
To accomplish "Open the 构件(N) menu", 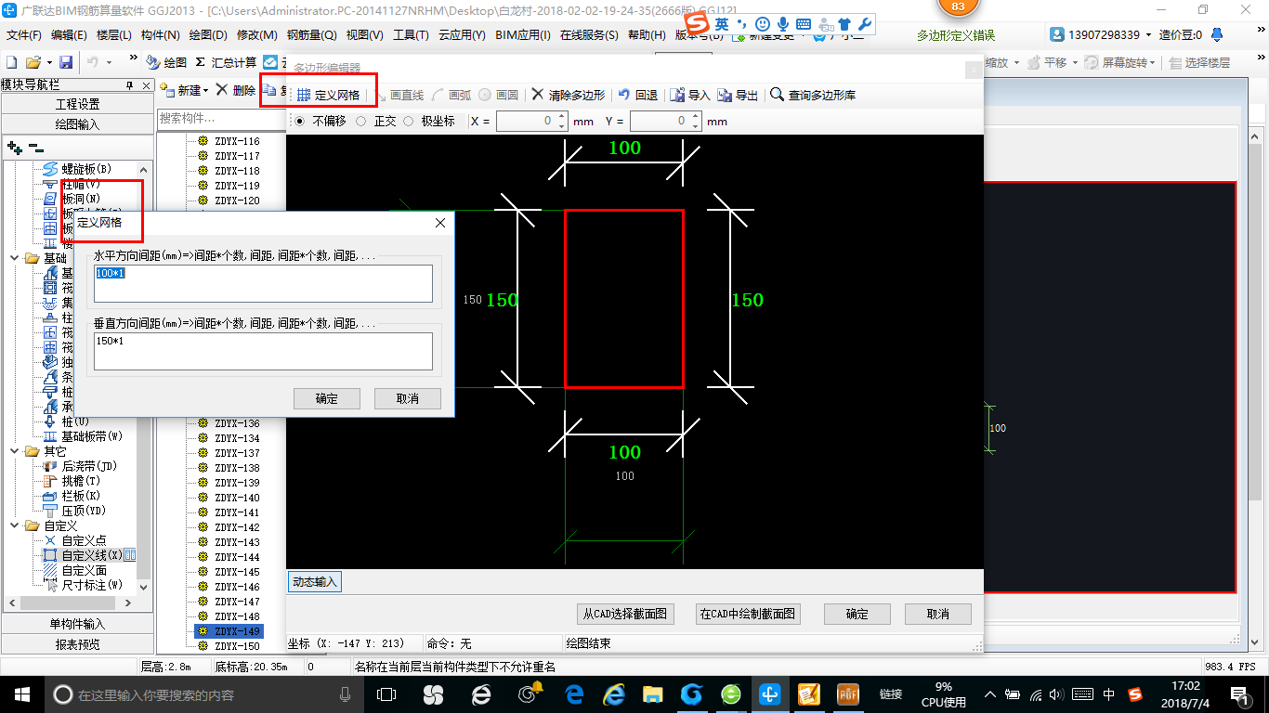I will pos(160,35).
